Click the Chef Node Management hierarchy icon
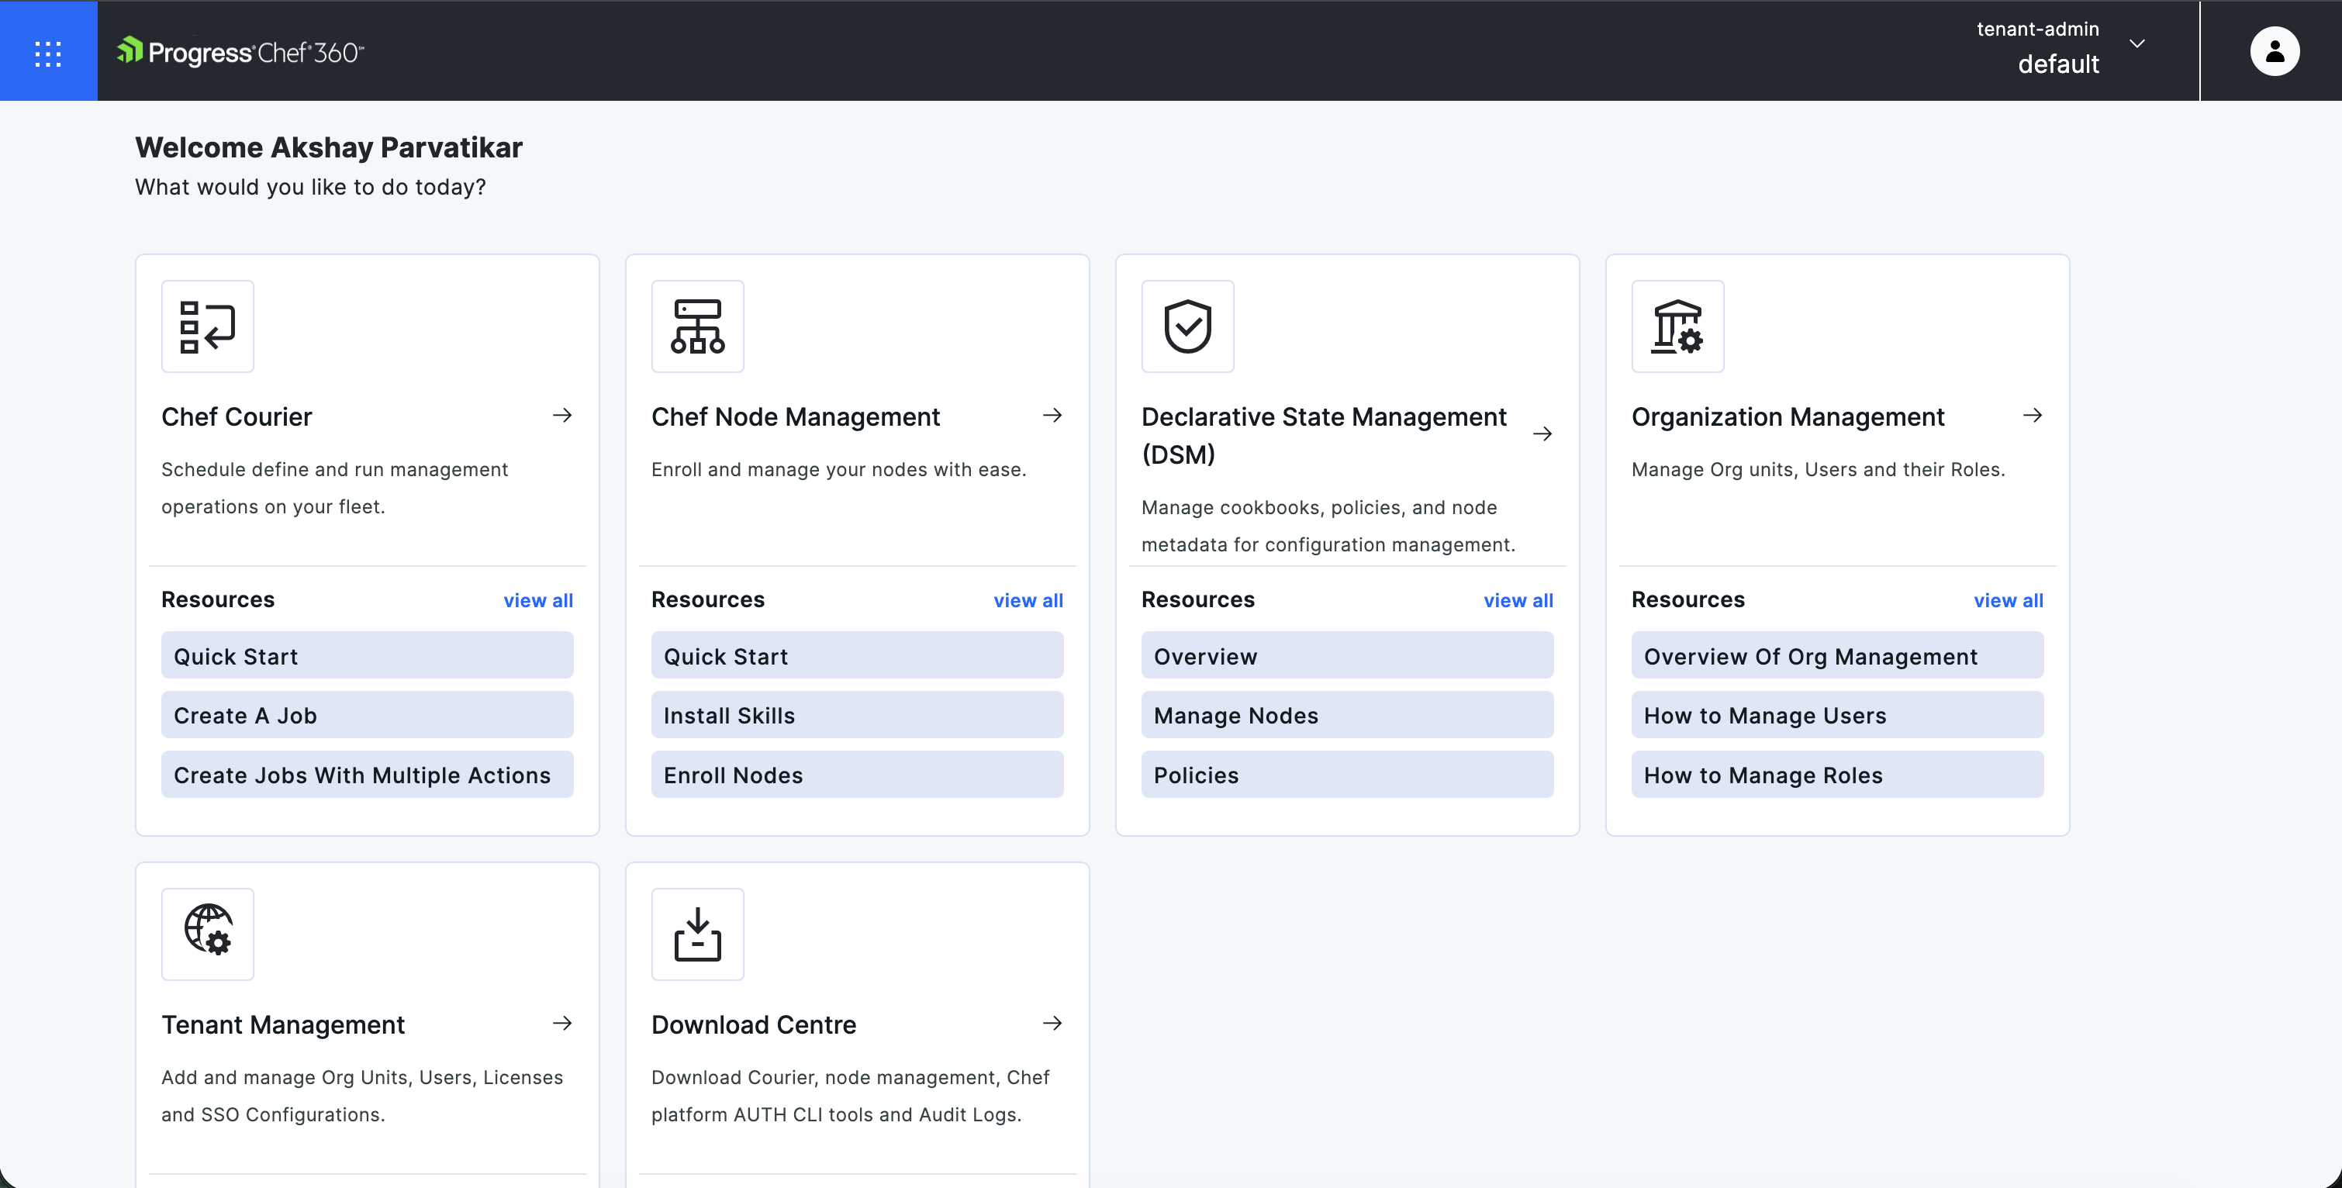The height and width of the screenshot is (1188, 2342). coord(697,326)
